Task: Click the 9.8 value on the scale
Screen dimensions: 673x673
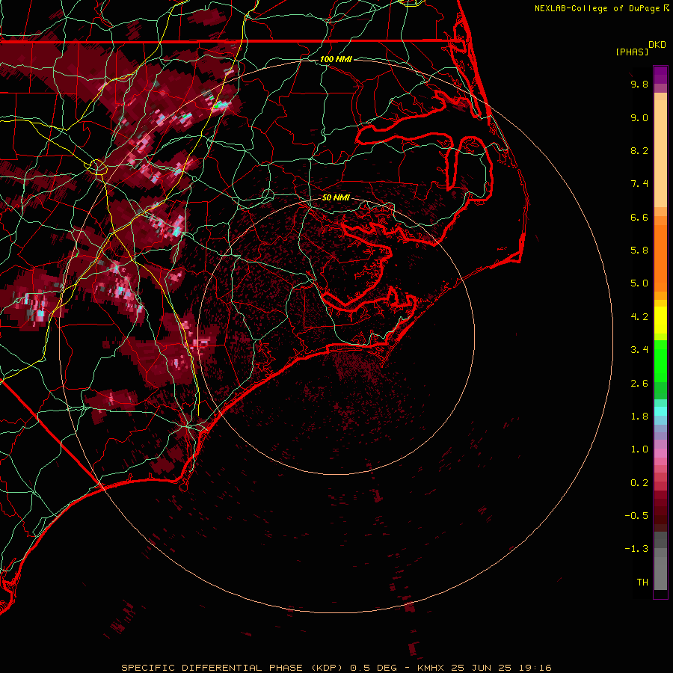Action: click(x=639, y=84)
